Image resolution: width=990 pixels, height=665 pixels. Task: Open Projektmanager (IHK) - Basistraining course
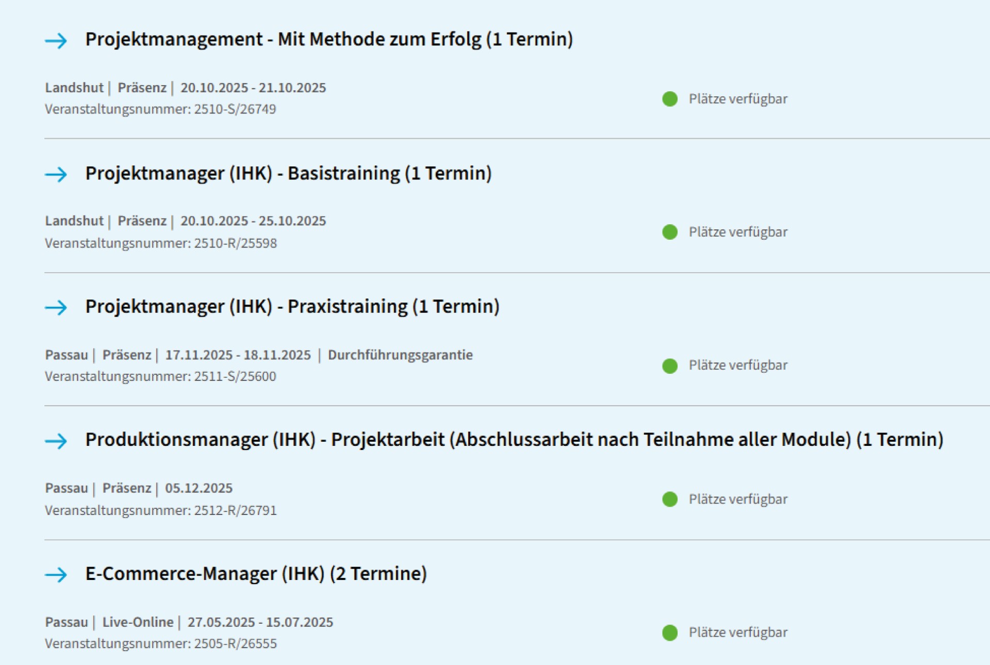click(288, 174)
